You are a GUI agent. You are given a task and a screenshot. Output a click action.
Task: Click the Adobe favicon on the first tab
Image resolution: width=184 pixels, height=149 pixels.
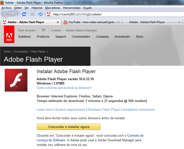(x=5, y=22)
